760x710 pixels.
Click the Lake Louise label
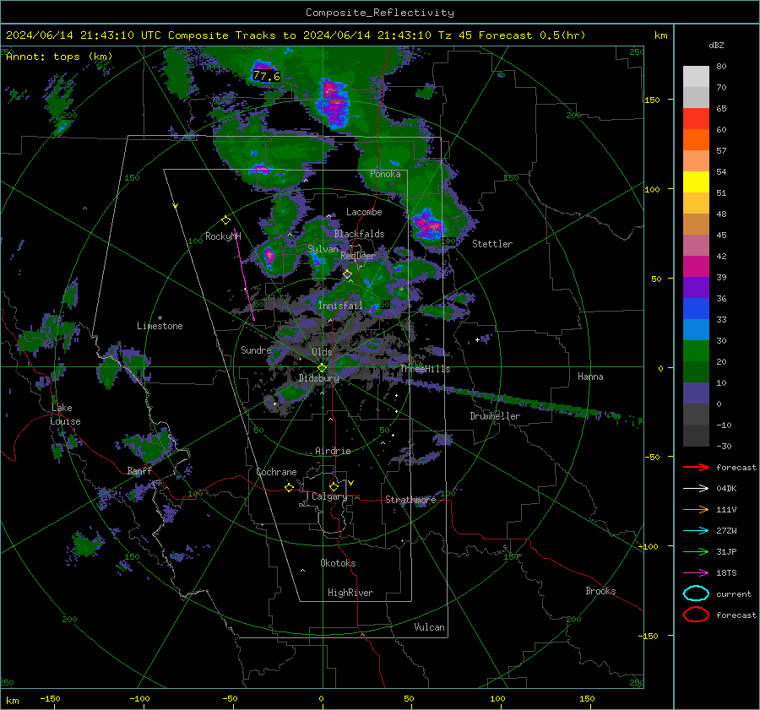66,415
